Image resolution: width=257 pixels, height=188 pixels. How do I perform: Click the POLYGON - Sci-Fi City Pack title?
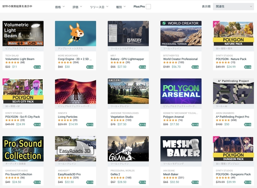22,117
